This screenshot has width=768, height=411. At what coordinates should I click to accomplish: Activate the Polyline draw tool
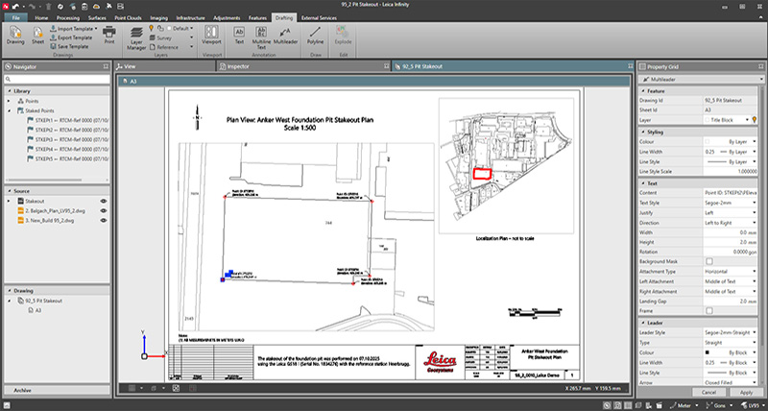click(314, 35)
